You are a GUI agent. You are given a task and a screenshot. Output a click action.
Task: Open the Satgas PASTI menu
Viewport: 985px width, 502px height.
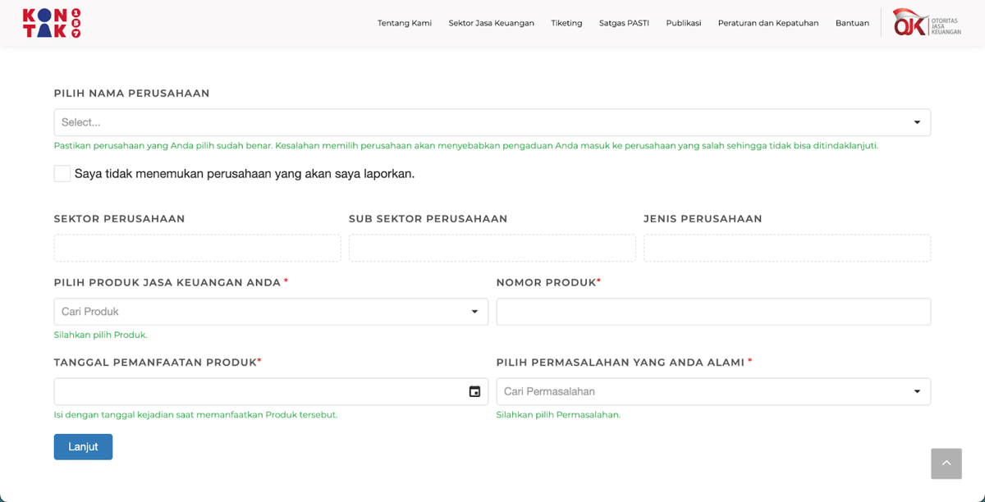624,23
